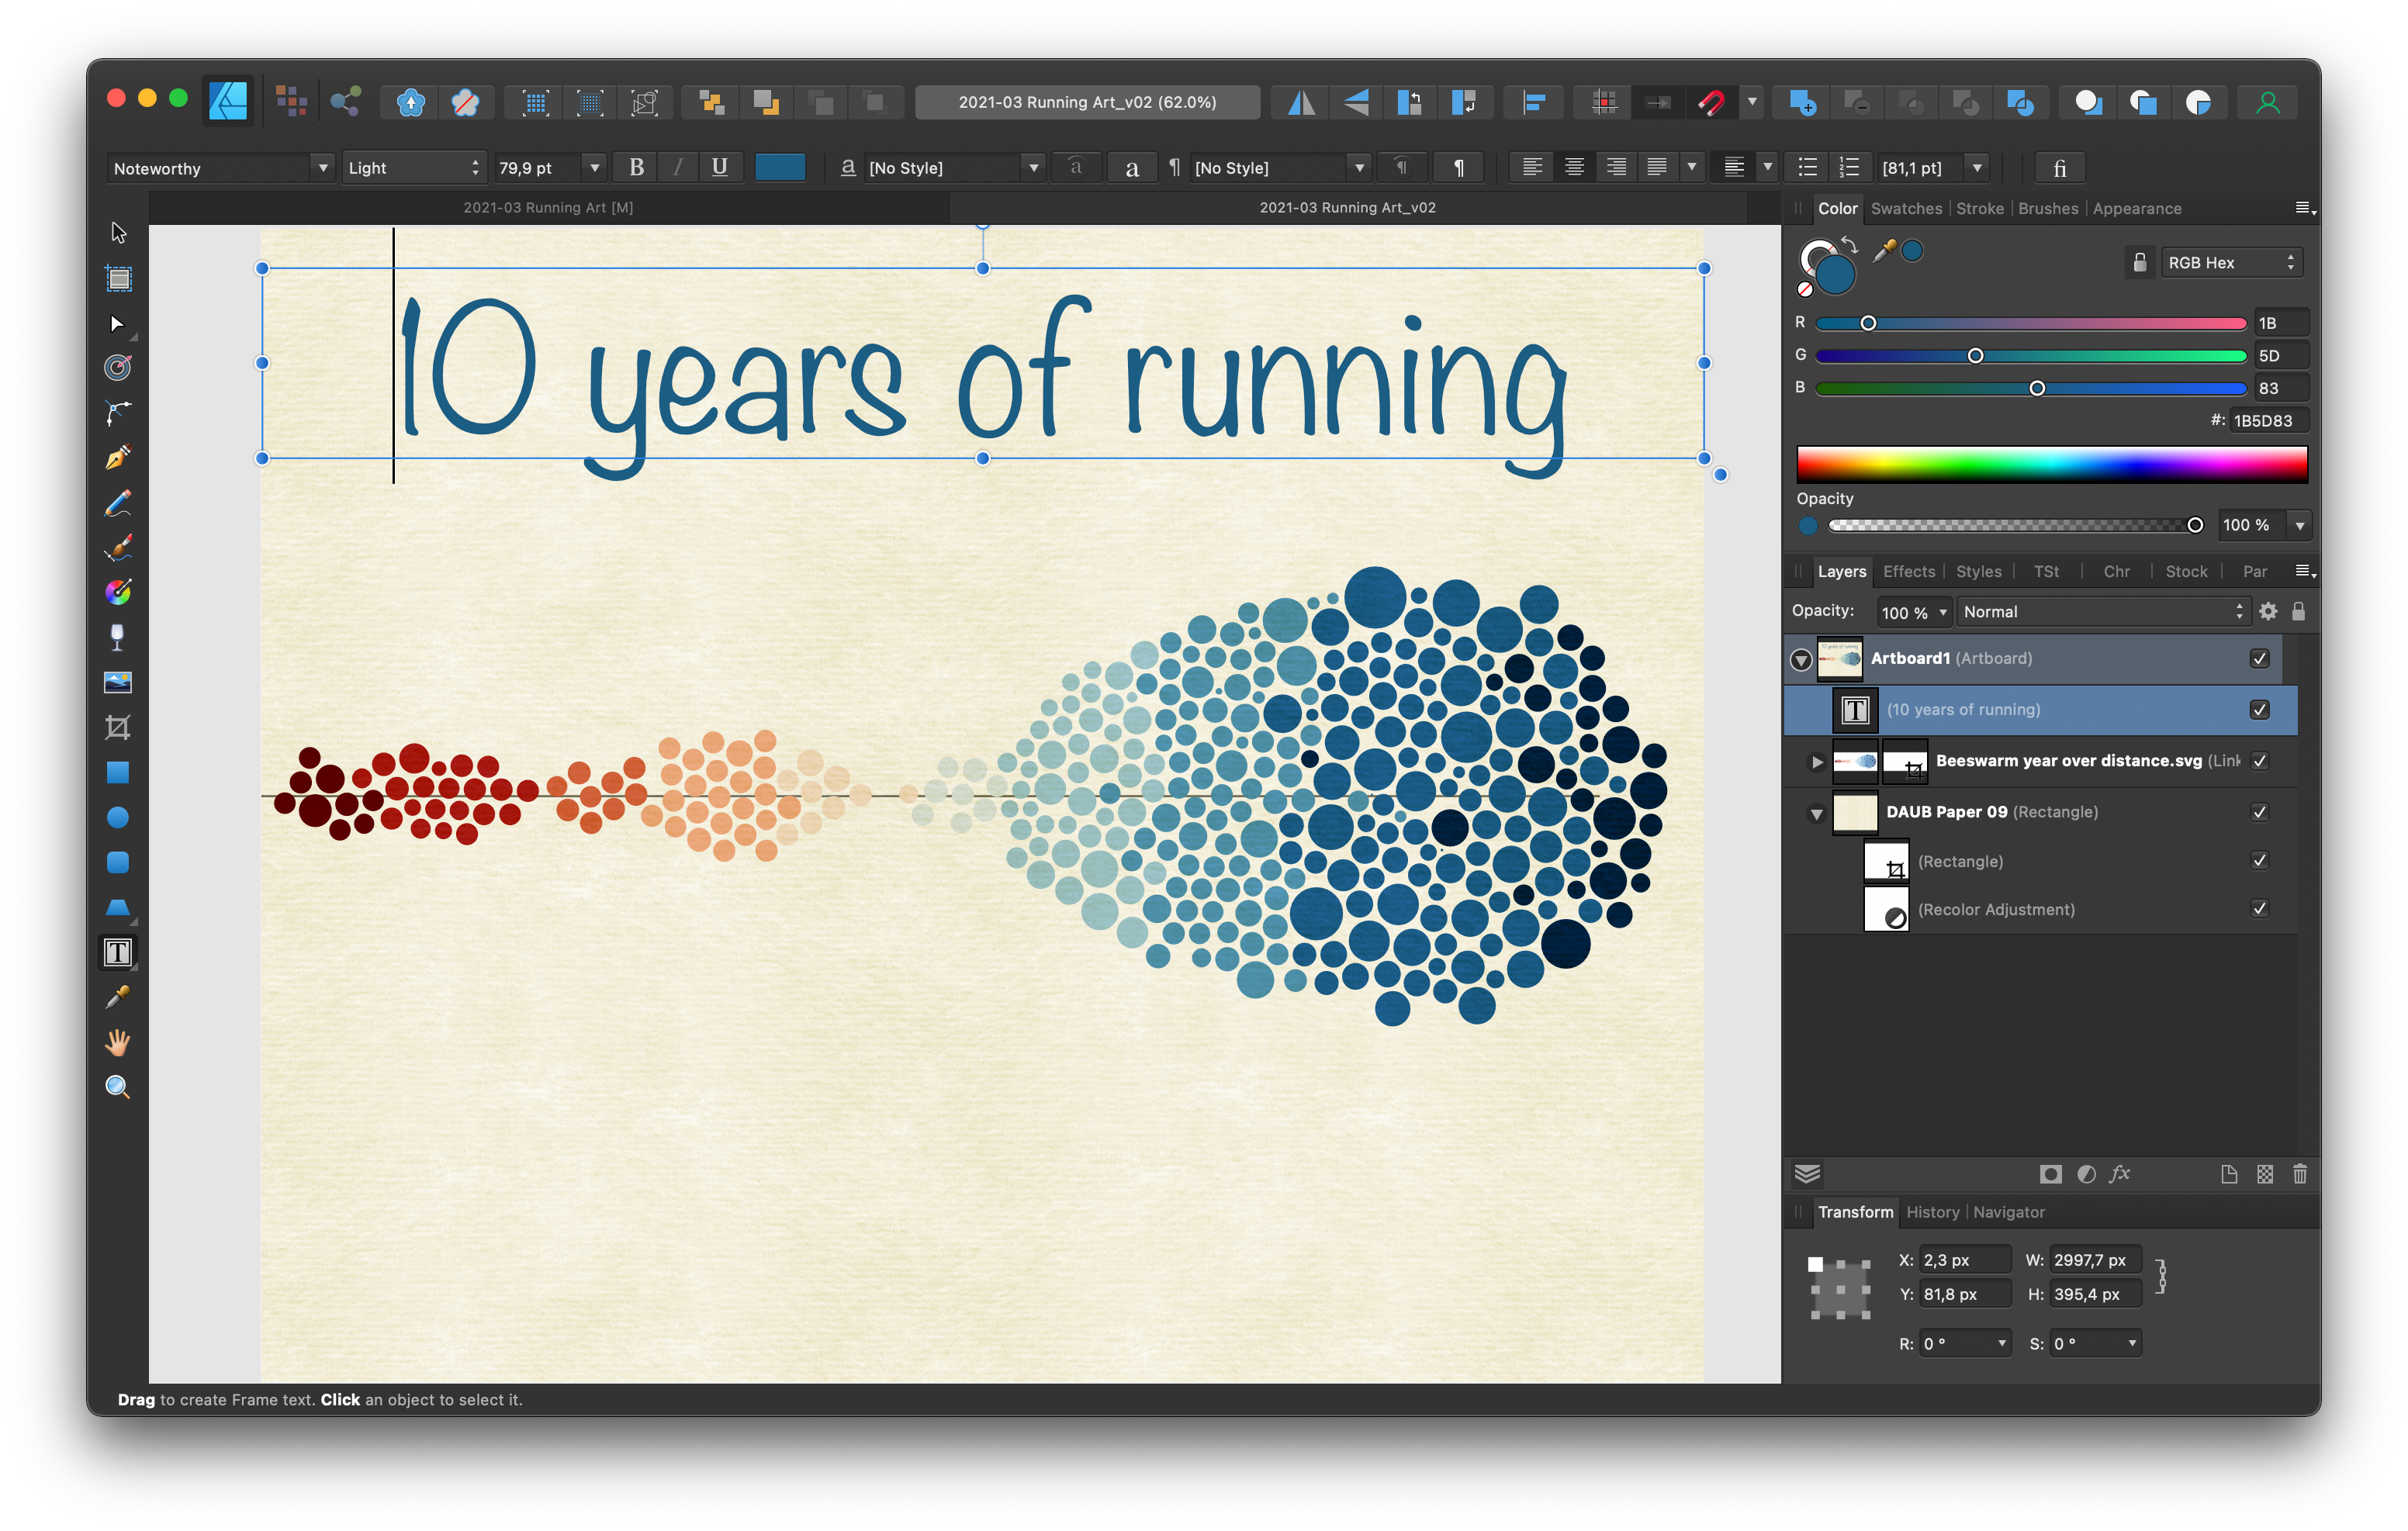Toggle Bold text formatting

[x=636, y=167]
